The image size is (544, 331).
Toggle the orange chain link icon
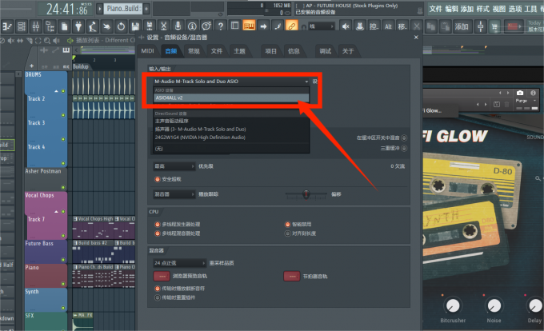coord(292,26)
